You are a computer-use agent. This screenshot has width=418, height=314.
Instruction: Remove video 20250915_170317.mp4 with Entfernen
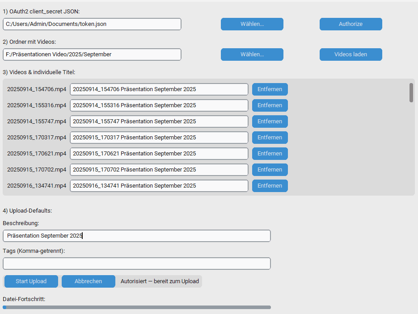point(270,137)
